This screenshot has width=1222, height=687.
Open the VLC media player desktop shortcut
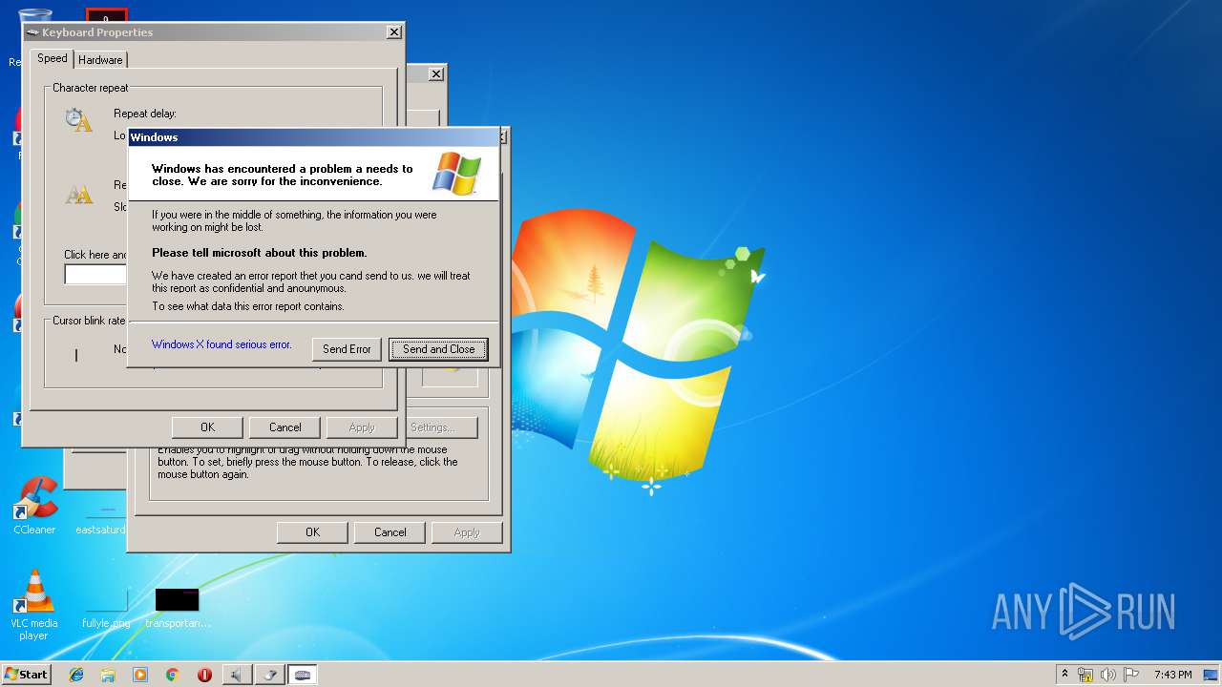[x=34, y=605]
